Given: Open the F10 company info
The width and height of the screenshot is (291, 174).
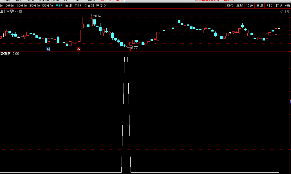Looking at the screenshot, I should click(x=269, y=6).
